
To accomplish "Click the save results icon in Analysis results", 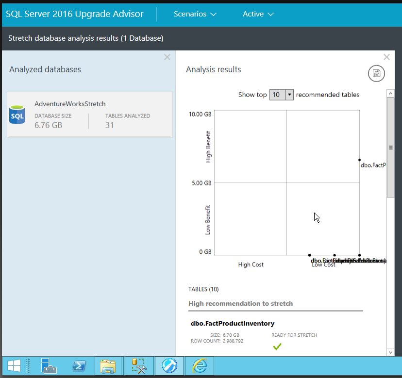I will (x=376, y=73).
